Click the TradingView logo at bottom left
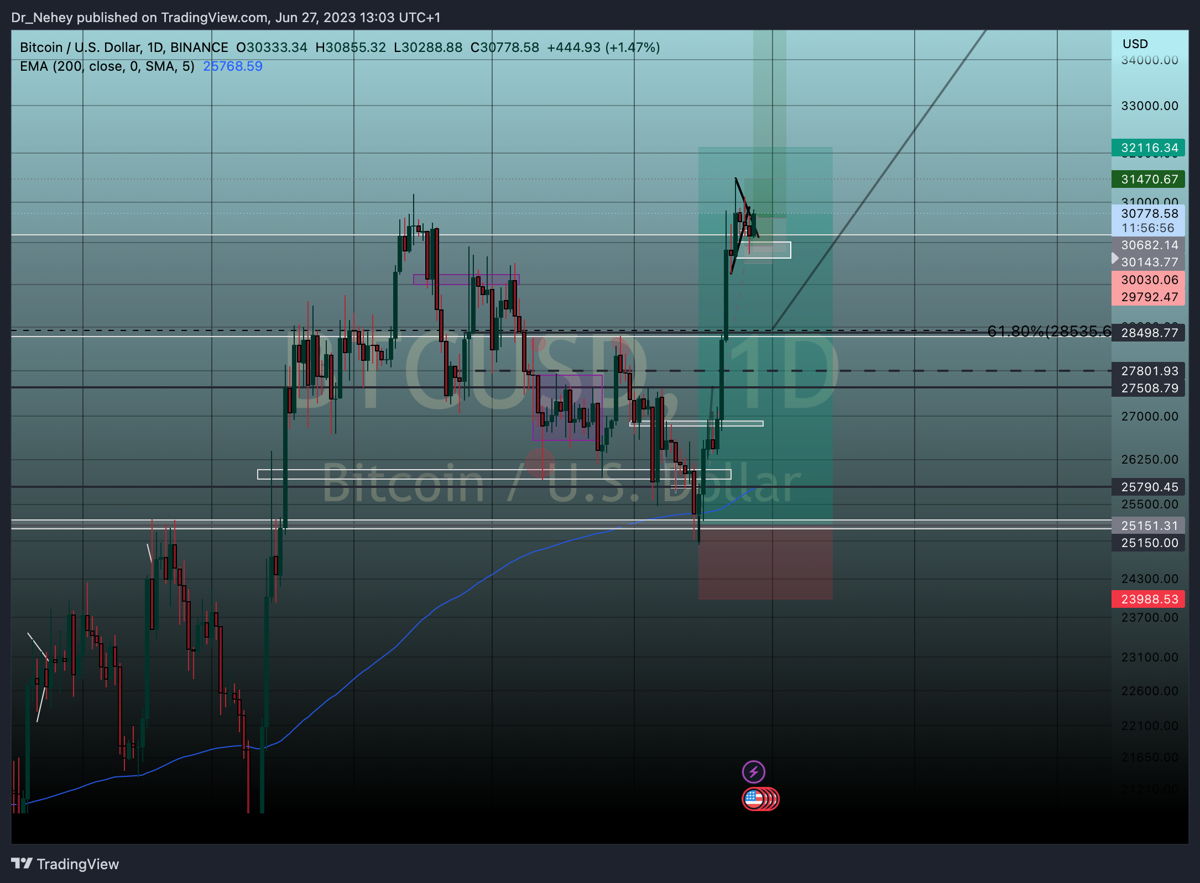The image size is (1200, 883). pyautogui.click(x=65, y=864)
